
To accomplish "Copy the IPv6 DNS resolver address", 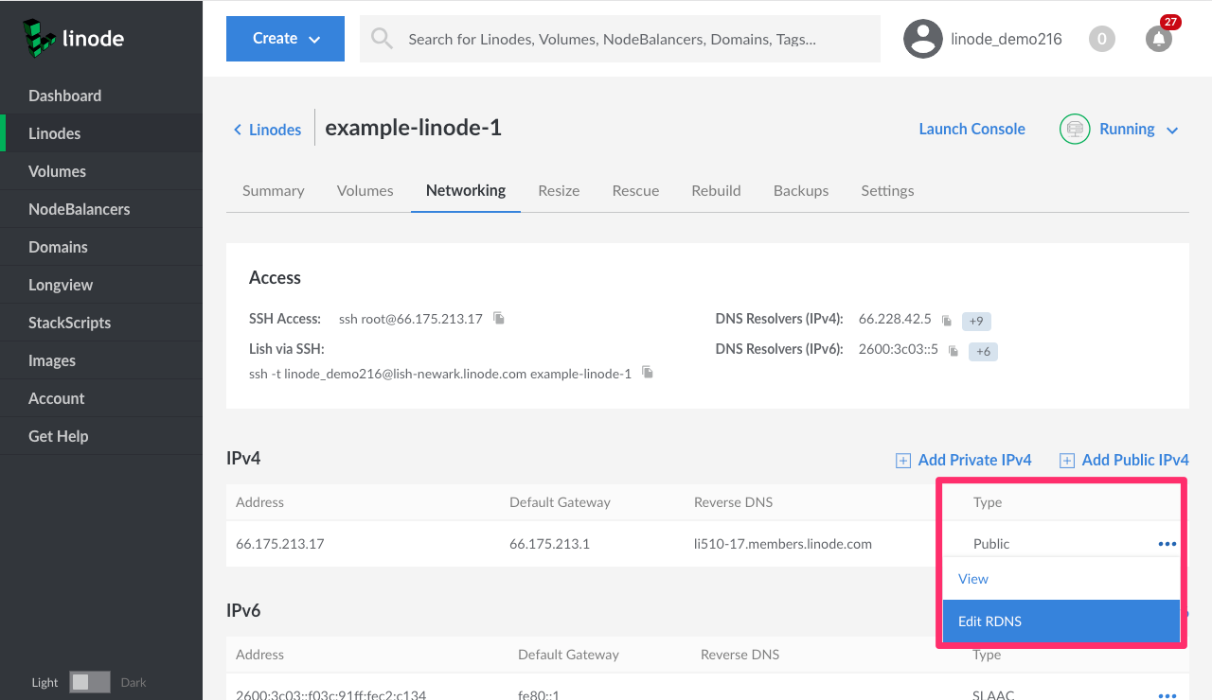I will point(954,351).
